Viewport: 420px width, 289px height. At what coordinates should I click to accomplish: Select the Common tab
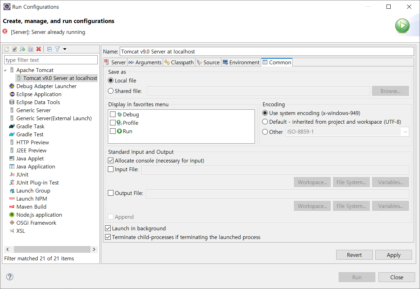tap(277, 62)
